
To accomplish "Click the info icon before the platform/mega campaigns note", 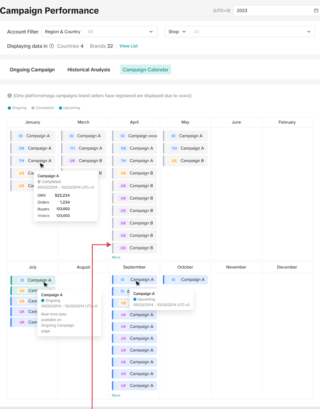I will (10, 96).
